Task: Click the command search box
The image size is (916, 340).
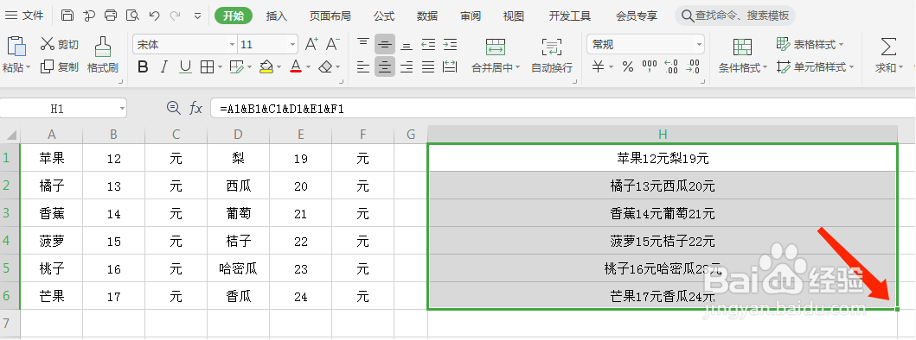Action: [735, 16]
